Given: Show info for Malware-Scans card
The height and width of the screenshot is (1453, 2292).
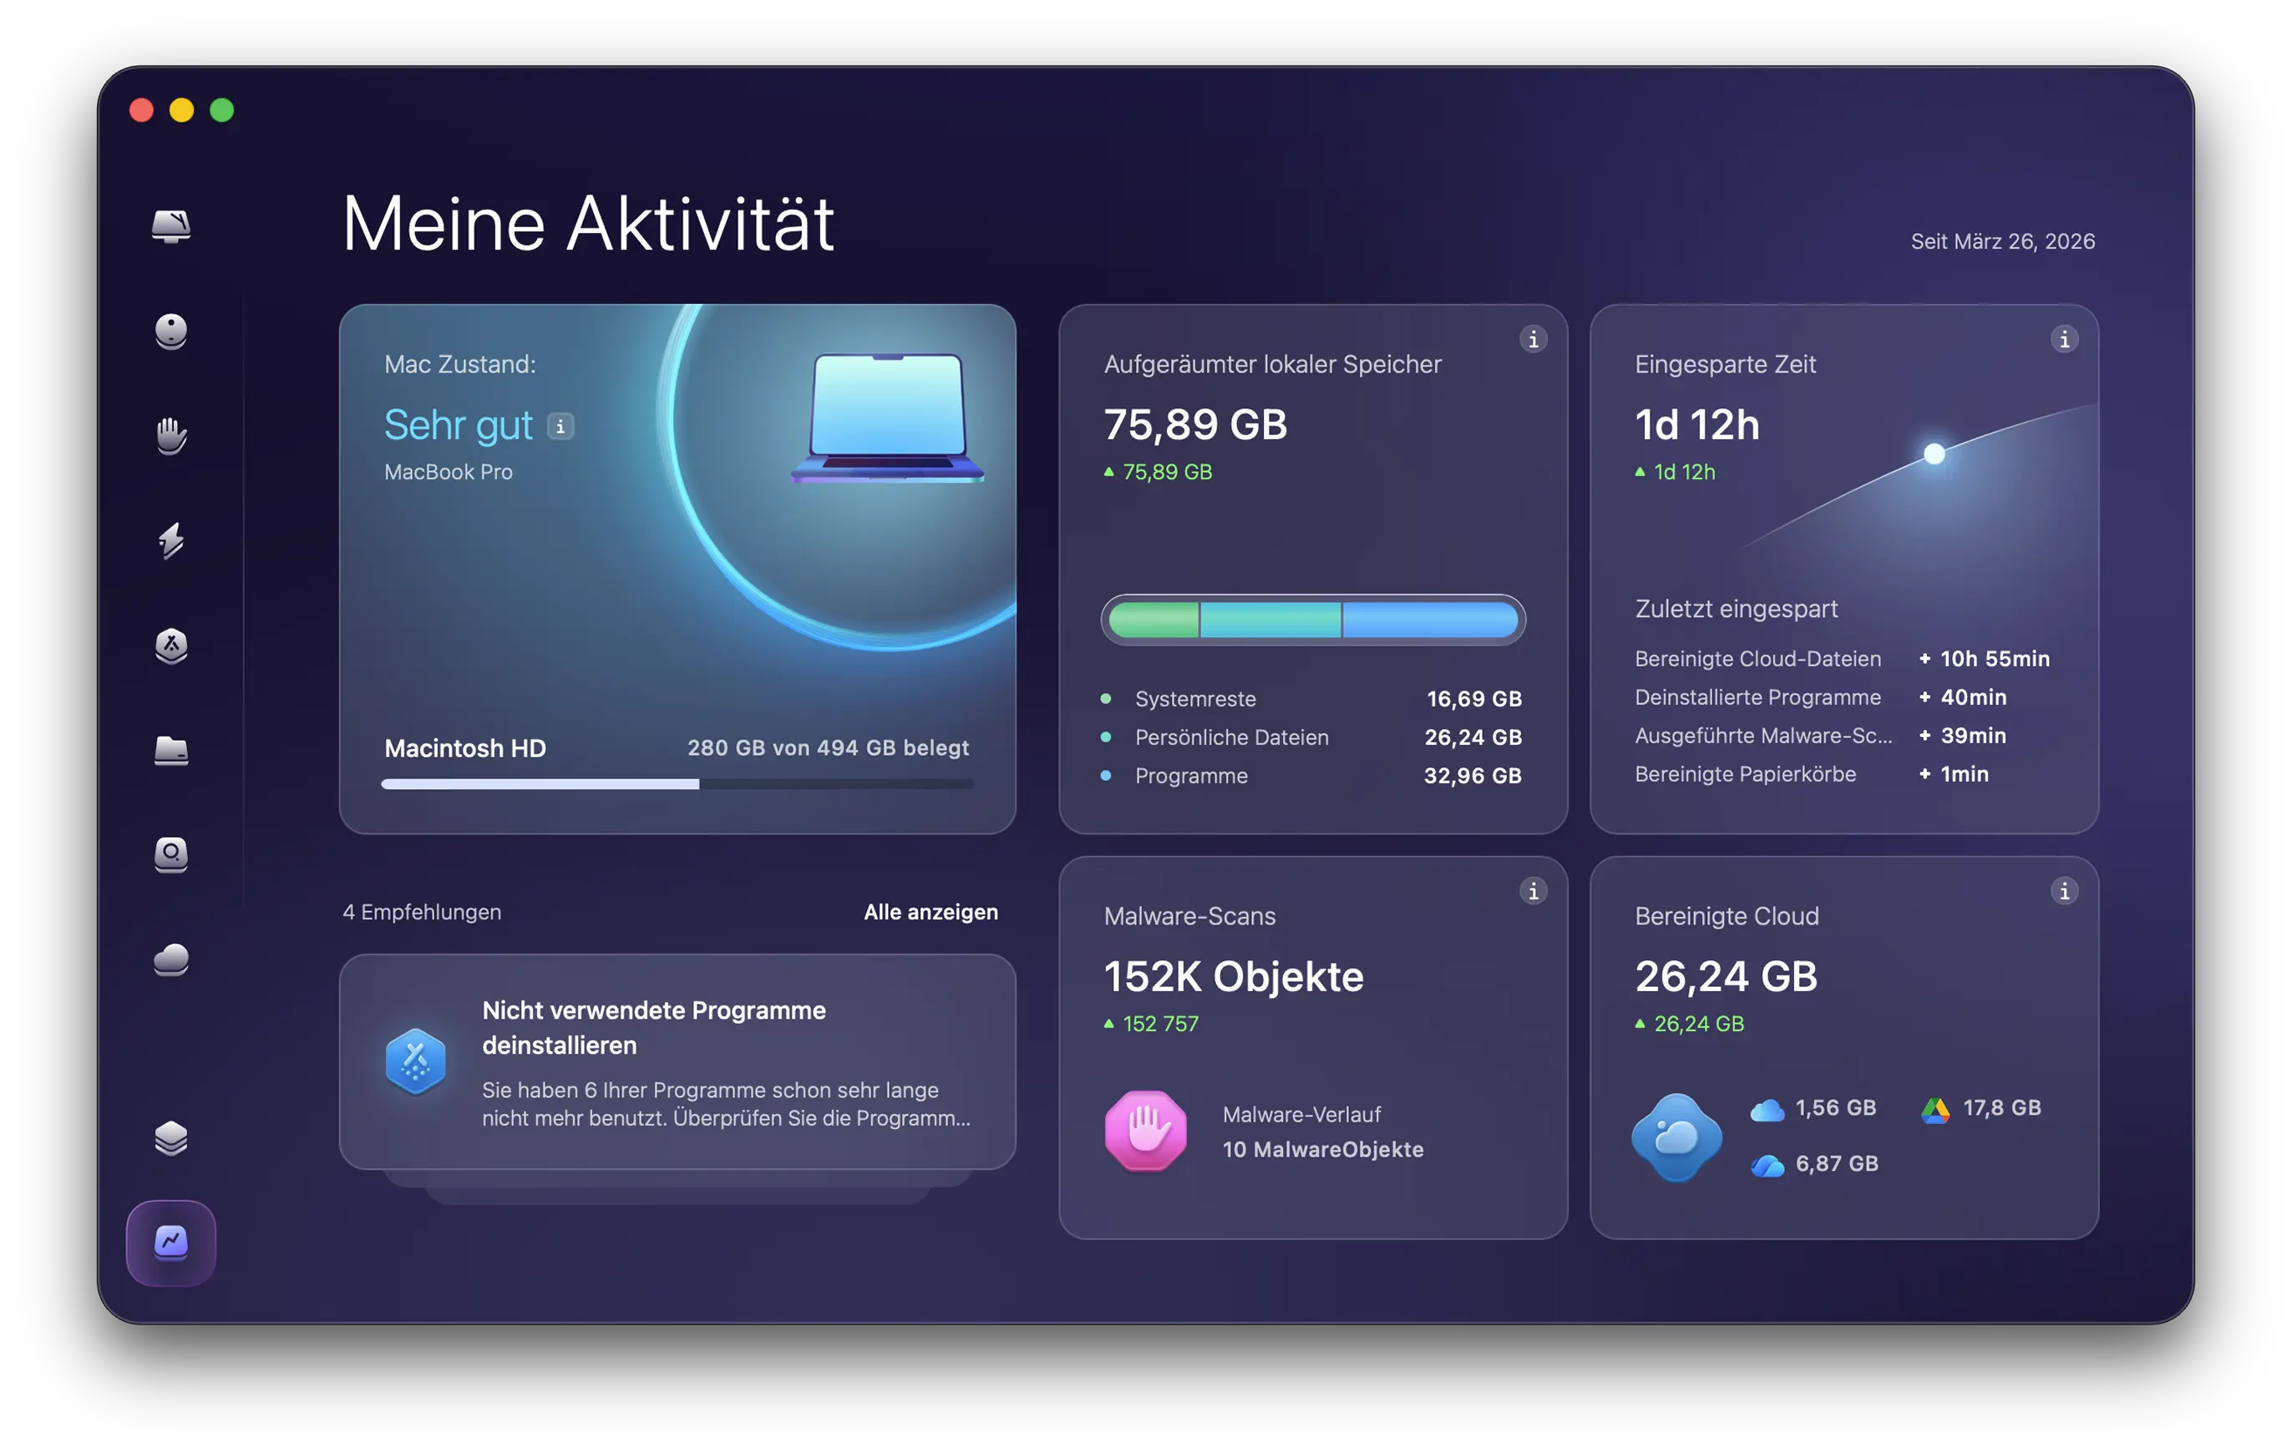Looking at the screenshot, I should point(1533,891).
